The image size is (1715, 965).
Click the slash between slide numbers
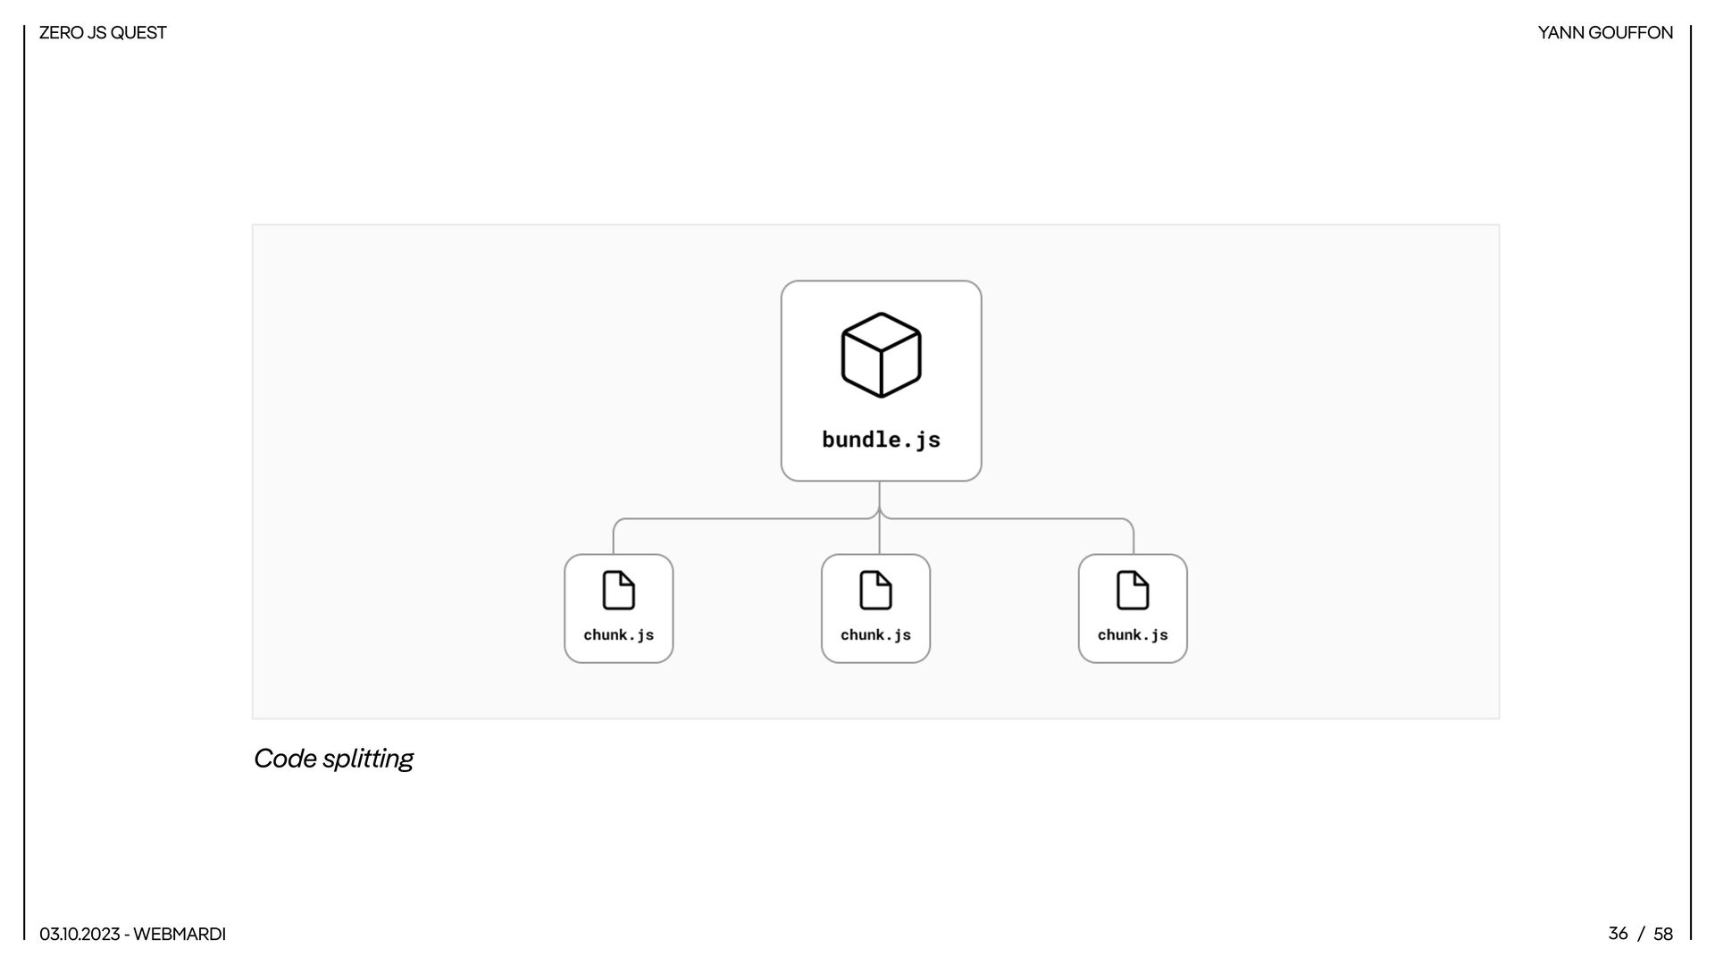click(x=1641, y=935)
